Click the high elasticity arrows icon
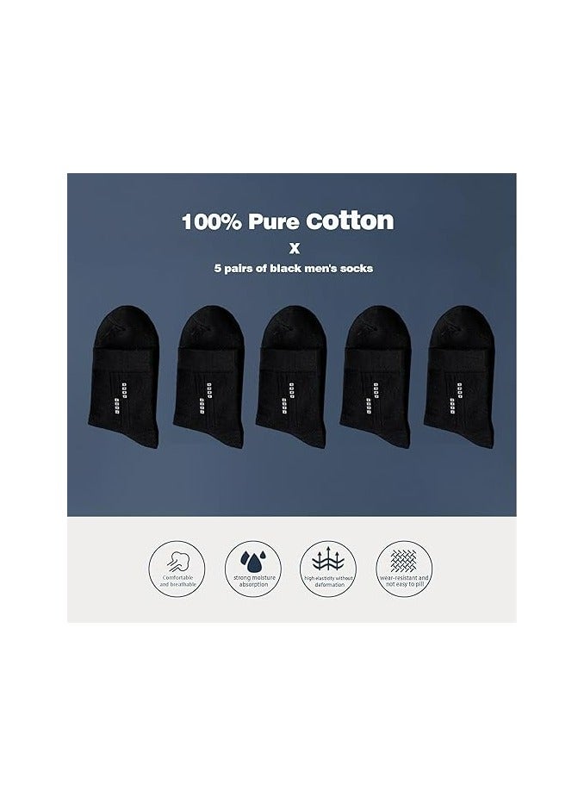This screenshot has width=584, height=796. (x=328, y=559)
